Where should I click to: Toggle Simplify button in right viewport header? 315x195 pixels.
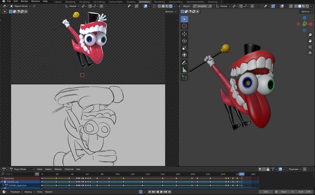coord(200,6)
